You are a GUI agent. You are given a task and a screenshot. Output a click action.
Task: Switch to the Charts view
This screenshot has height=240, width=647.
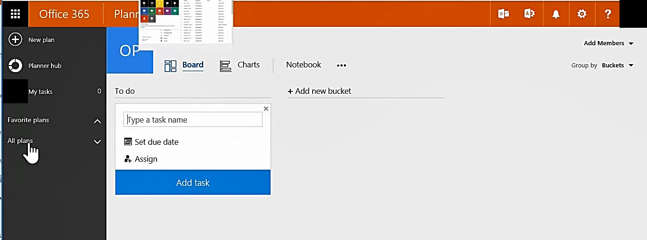[240, 66]
